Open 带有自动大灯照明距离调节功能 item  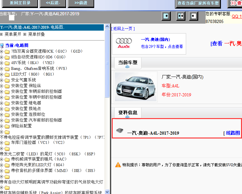[51, 182]
